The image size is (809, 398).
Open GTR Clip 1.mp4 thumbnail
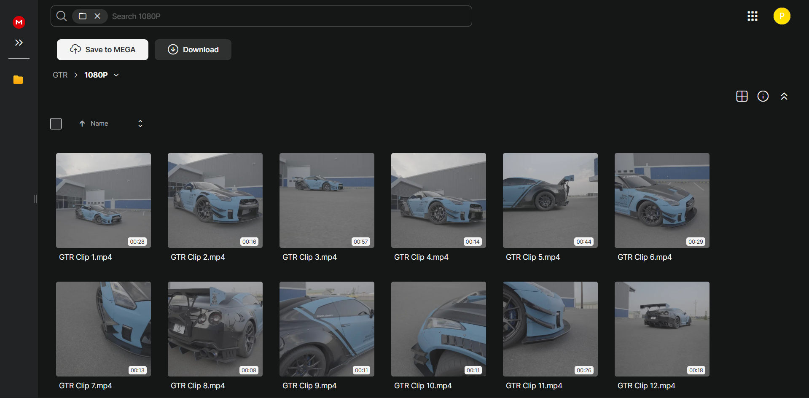tap(103, 200)
